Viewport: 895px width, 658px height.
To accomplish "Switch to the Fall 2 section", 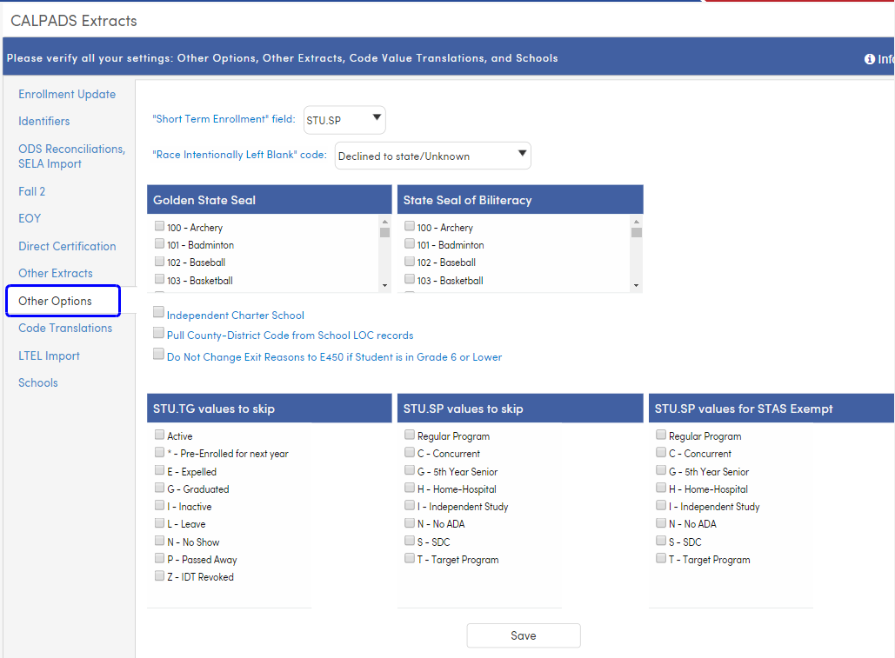I will (x=31, y=191).
